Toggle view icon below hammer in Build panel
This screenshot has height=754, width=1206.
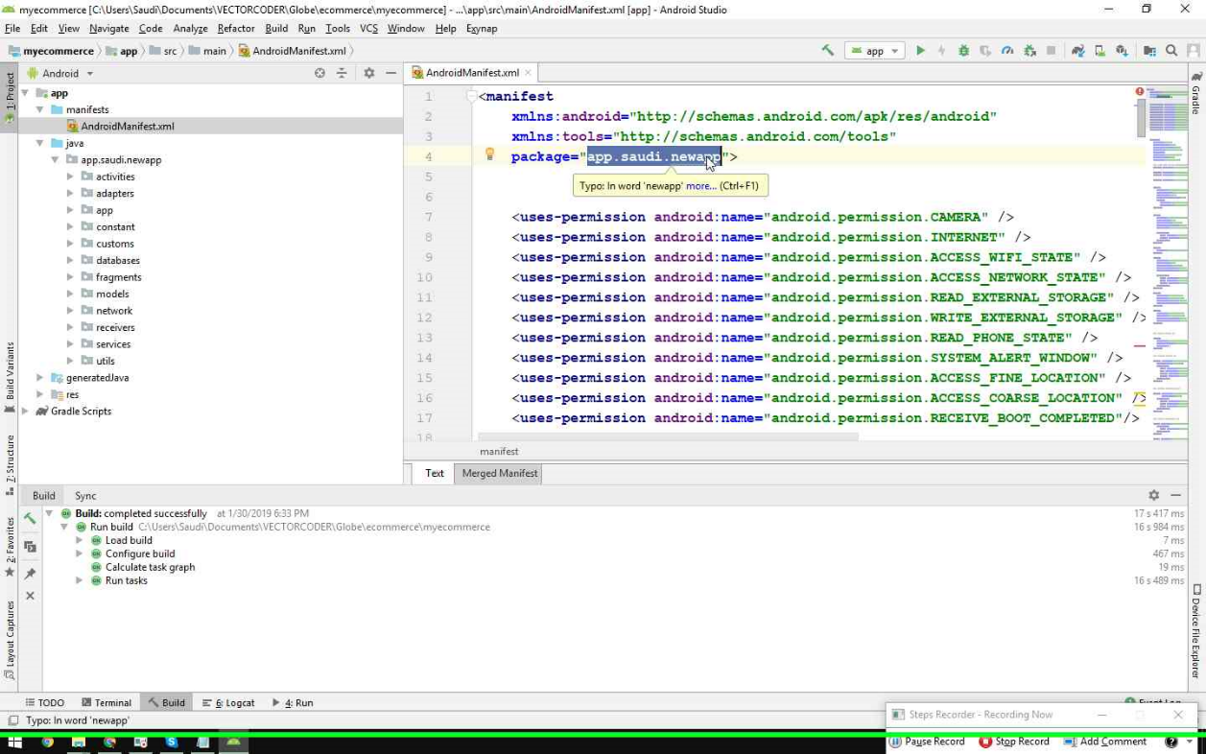point(30,547)
